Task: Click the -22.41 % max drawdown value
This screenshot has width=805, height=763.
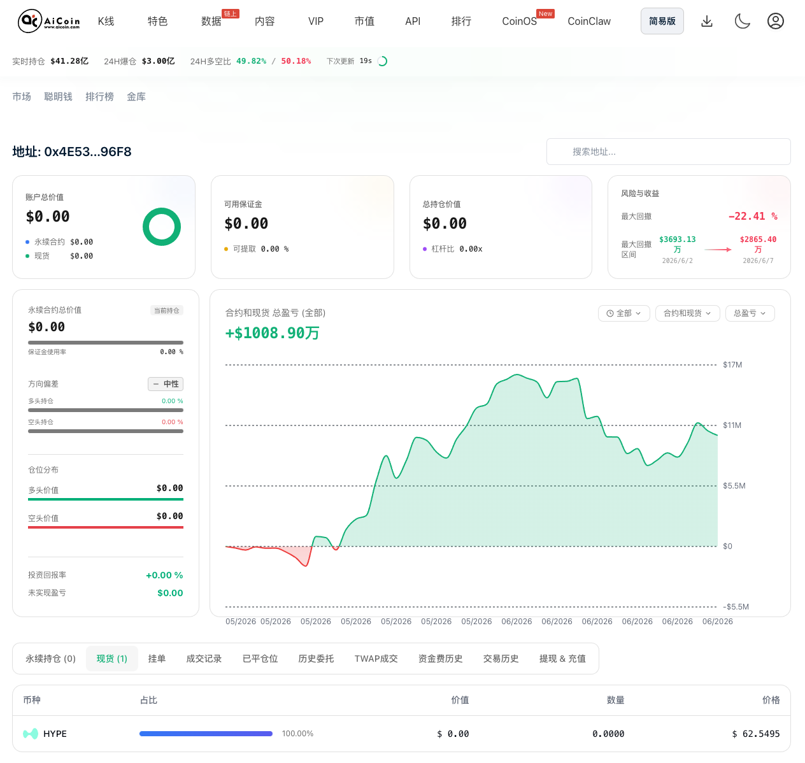Action: [x=753, y=217]
